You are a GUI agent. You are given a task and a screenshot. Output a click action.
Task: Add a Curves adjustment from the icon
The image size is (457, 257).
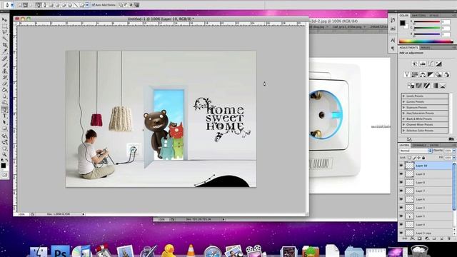431,64
